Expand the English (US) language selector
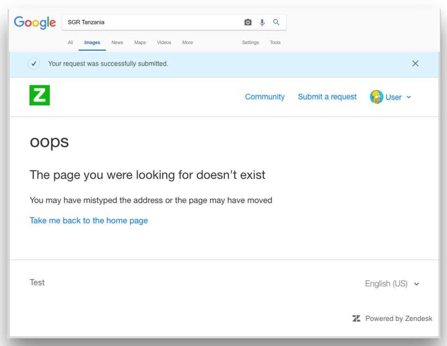Screen dimensions: 447x346 click(x=392, y=284)
